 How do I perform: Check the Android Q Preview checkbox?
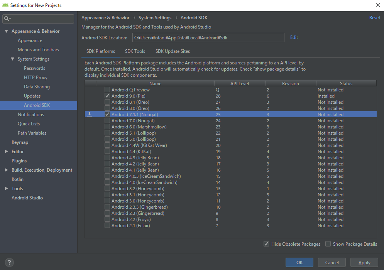tap(107, 89)
